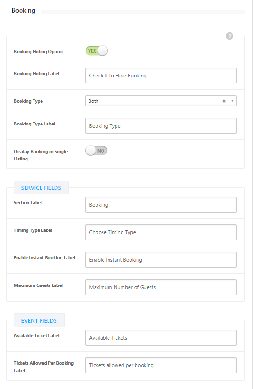This screenshot has width=253, height=389.
Task: Click the Enable Instant Booking Label input
Action: [x=161, y=260]
